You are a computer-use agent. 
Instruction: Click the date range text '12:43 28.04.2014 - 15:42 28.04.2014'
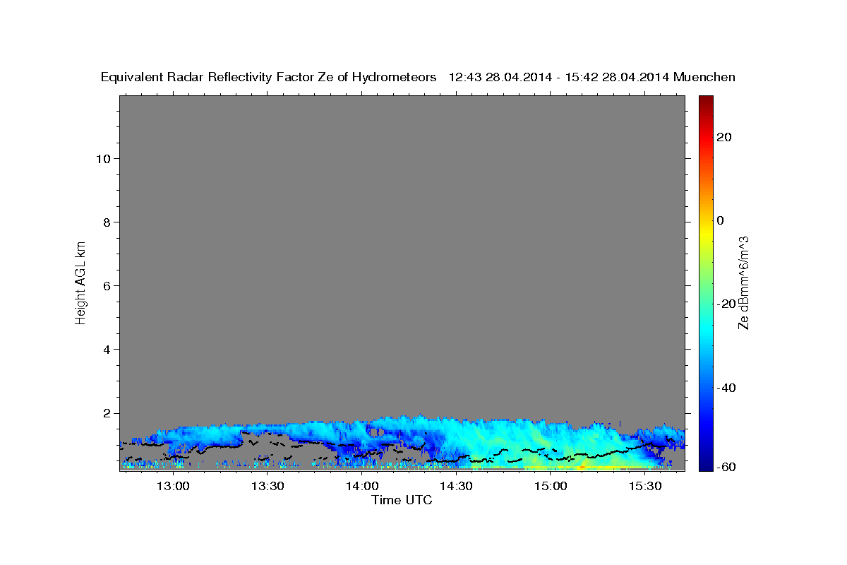[x=559, y=78]
